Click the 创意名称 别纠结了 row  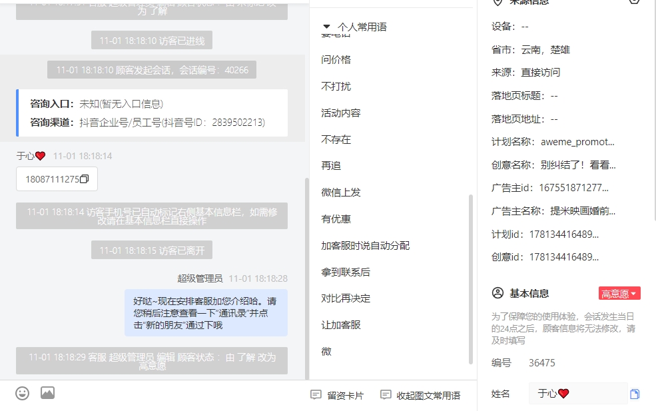pyautogui.click(x=553, y=165)
